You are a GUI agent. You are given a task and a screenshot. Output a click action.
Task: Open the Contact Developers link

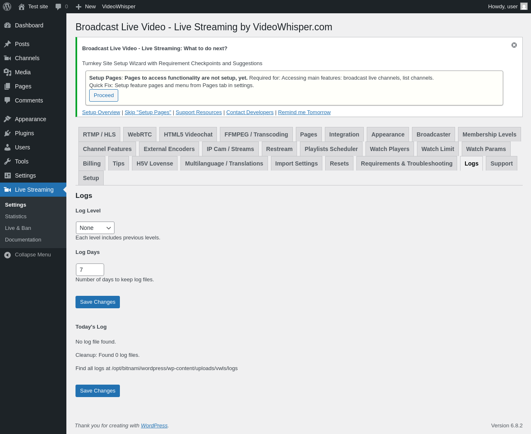point(250,112)
